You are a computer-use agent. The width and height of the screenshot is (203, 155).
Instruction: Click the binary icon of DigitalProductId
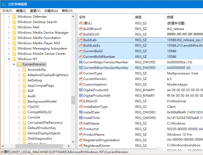pyautogui.click(x=80, y=90)
